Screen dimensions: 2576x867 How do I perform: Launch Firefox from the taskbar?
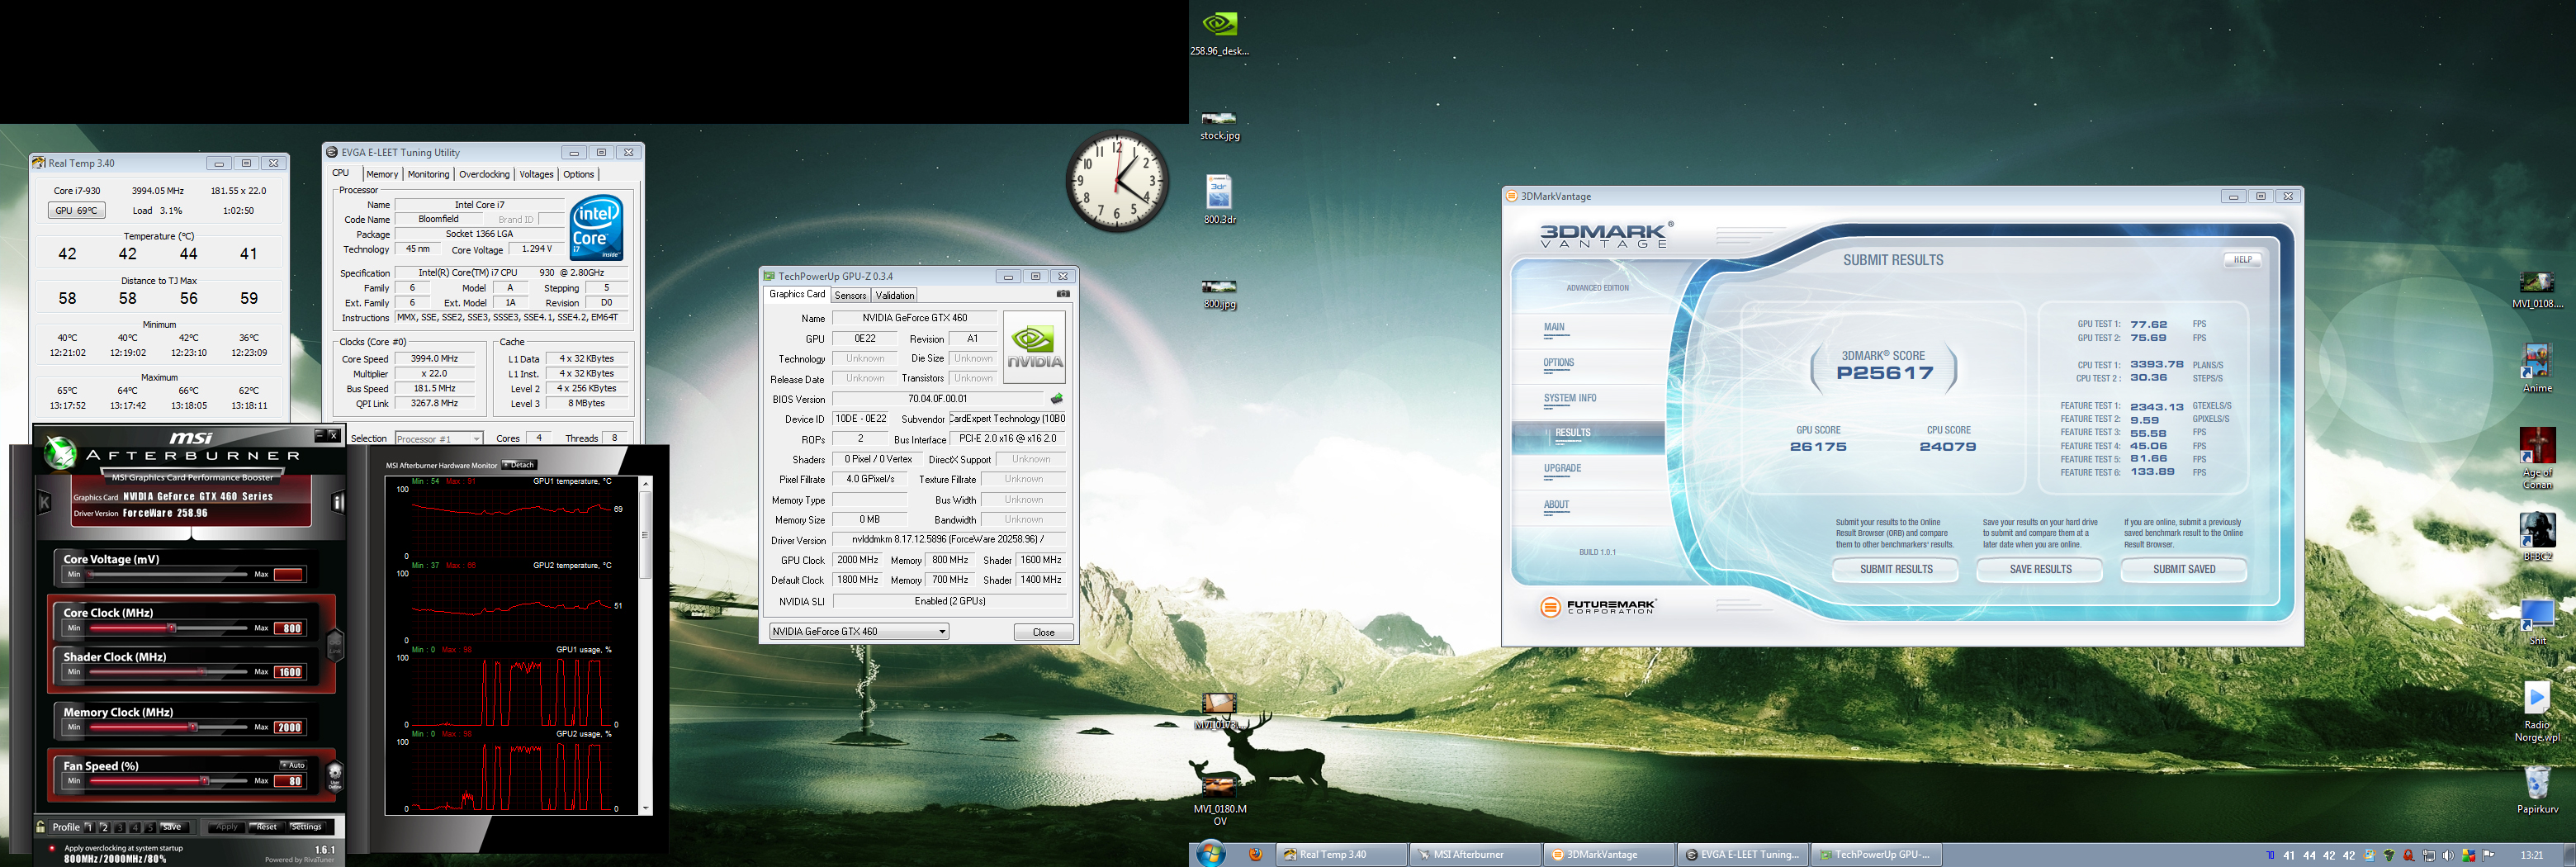click(x=1255, y=855)
